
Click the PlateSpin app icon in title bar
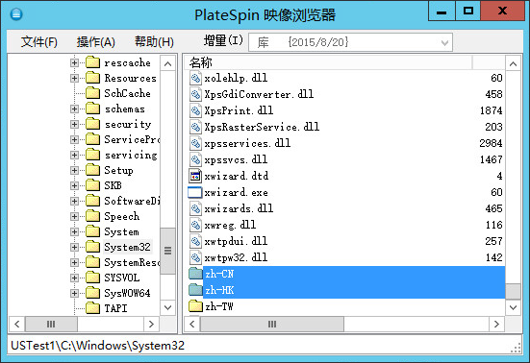[16, 14]
